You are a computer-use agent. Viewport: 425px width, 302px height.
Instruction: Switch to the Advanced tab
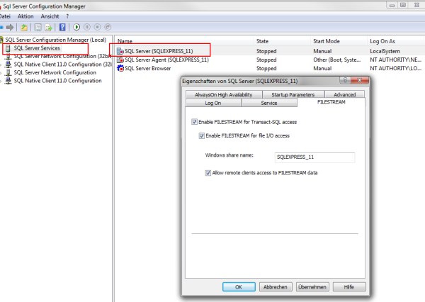click(x=345, y=94)
